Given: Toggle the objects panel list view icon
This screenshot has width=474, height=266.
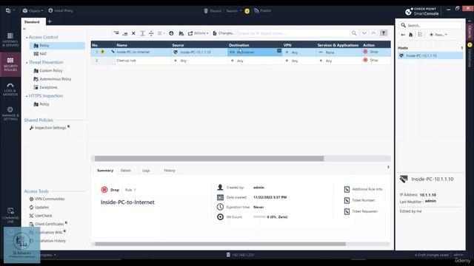Looking at the screenshot, I should (x=420, y=35).
